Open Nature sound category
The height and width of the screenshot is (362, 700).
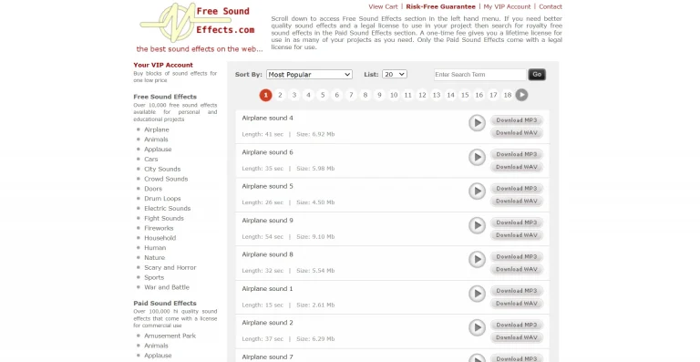[x=154, y=257]
